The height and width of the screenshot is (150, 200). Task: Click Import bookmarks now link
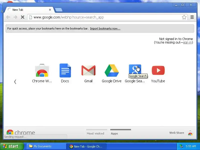click(x=105, y=28)
